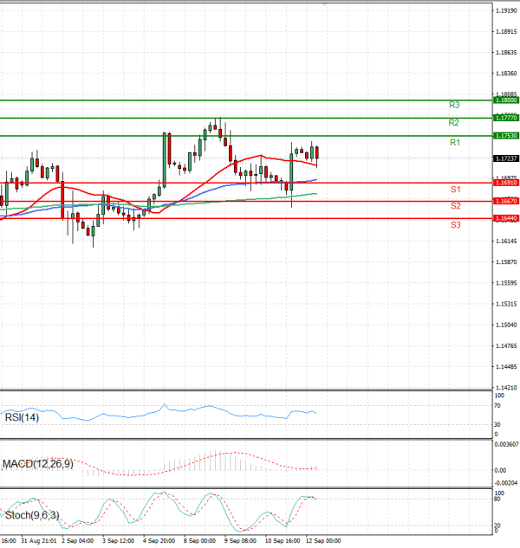Image resolution: width=520 pixels, height=548 pixels.
Task: Click the 0.003607 MACD scale value
Action: tap(505, 444)
